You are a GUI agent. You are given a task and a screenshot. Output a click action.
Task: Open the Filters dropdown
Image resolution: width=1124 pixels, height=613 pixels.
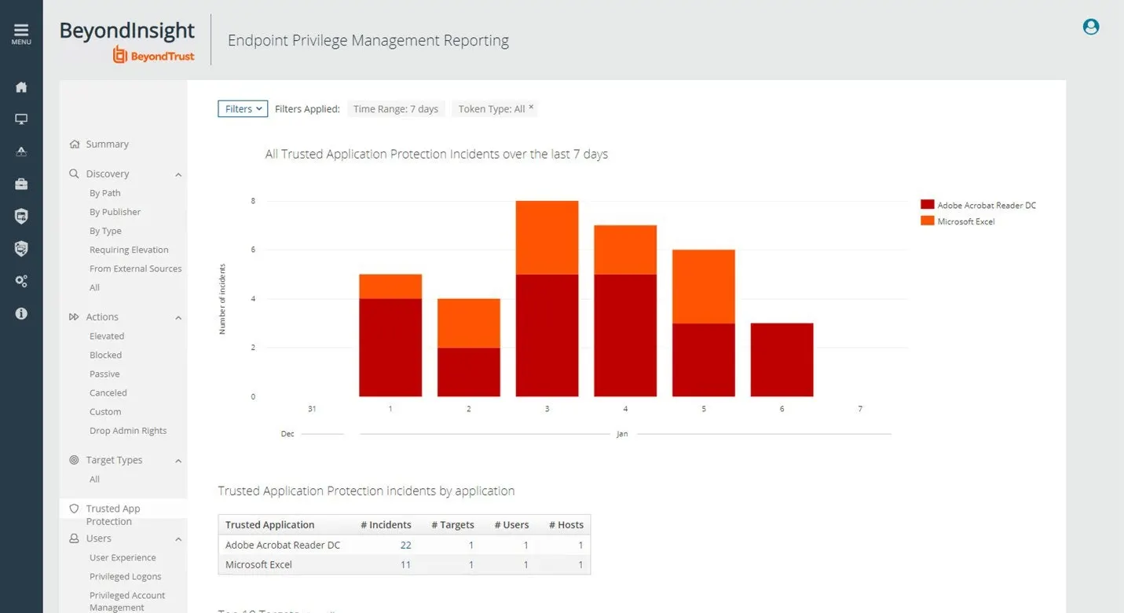point(243,109)
